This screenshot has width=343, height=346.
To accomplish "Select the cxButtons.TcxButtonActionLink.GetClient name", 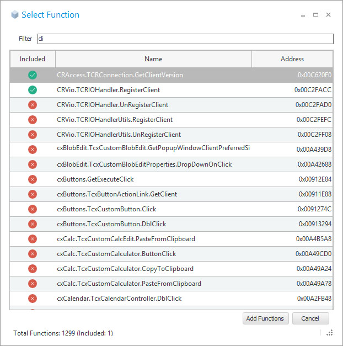I will click(x=117, y=194).
